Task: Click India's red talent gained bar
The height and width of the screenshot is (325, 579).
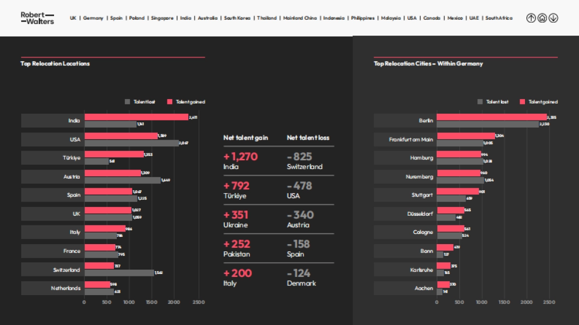Action: [x=136, y=117]
